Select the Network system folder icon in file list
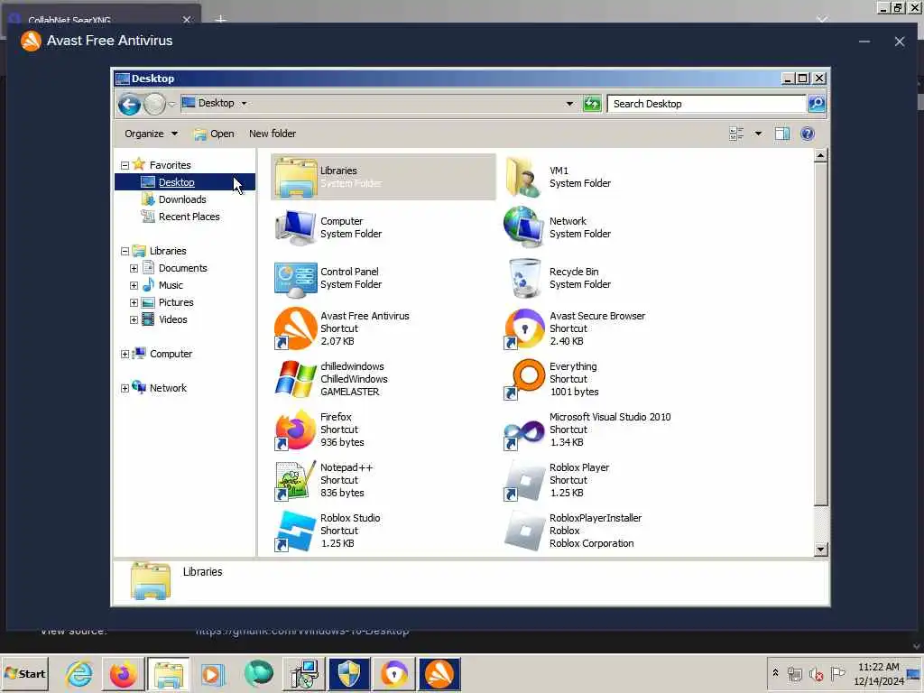The width and height of the screenshot is (924, 693). coord(524,227)
